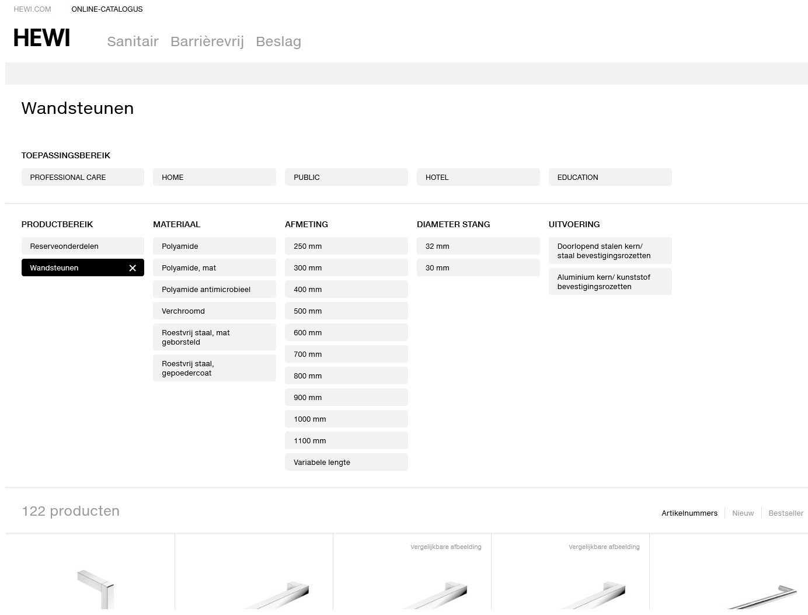The width and height of the screenshot is (808, 615).
Task: Filter by Variabele lengte
Action: [346, 463]
